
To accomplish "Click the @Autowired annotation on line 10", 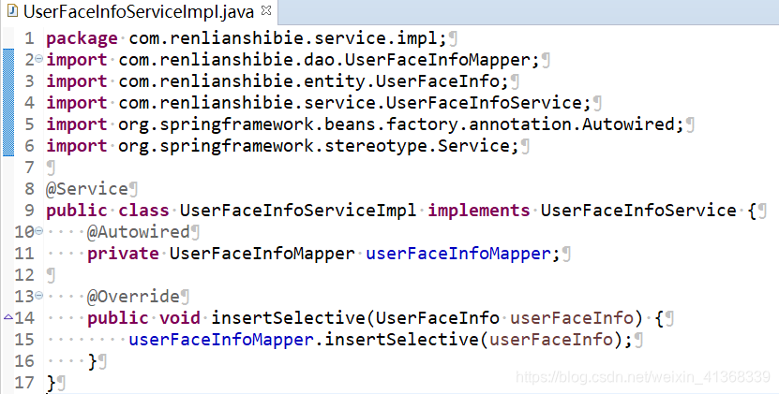I will coord(139,232).
